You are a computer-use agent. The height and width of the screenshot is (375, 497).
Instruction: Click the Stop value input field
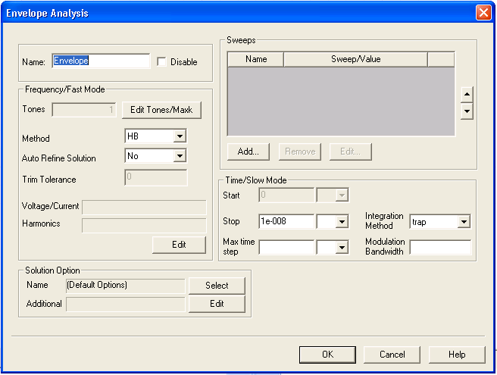tap(286, 222)
